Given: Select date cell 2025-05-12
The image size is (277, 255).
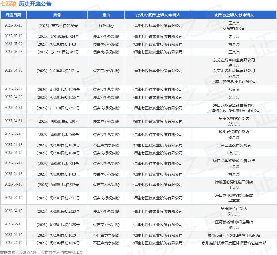Looking at the screenshot, I should pos(13,36).
